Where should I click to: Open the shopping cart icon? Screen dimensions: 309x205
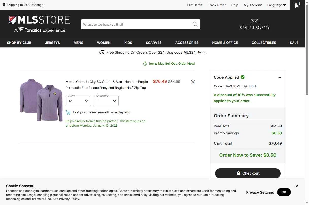(x=297, y=5)
